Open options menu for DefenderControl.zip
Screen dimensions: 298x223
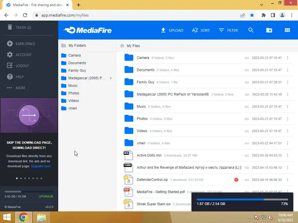288,179
